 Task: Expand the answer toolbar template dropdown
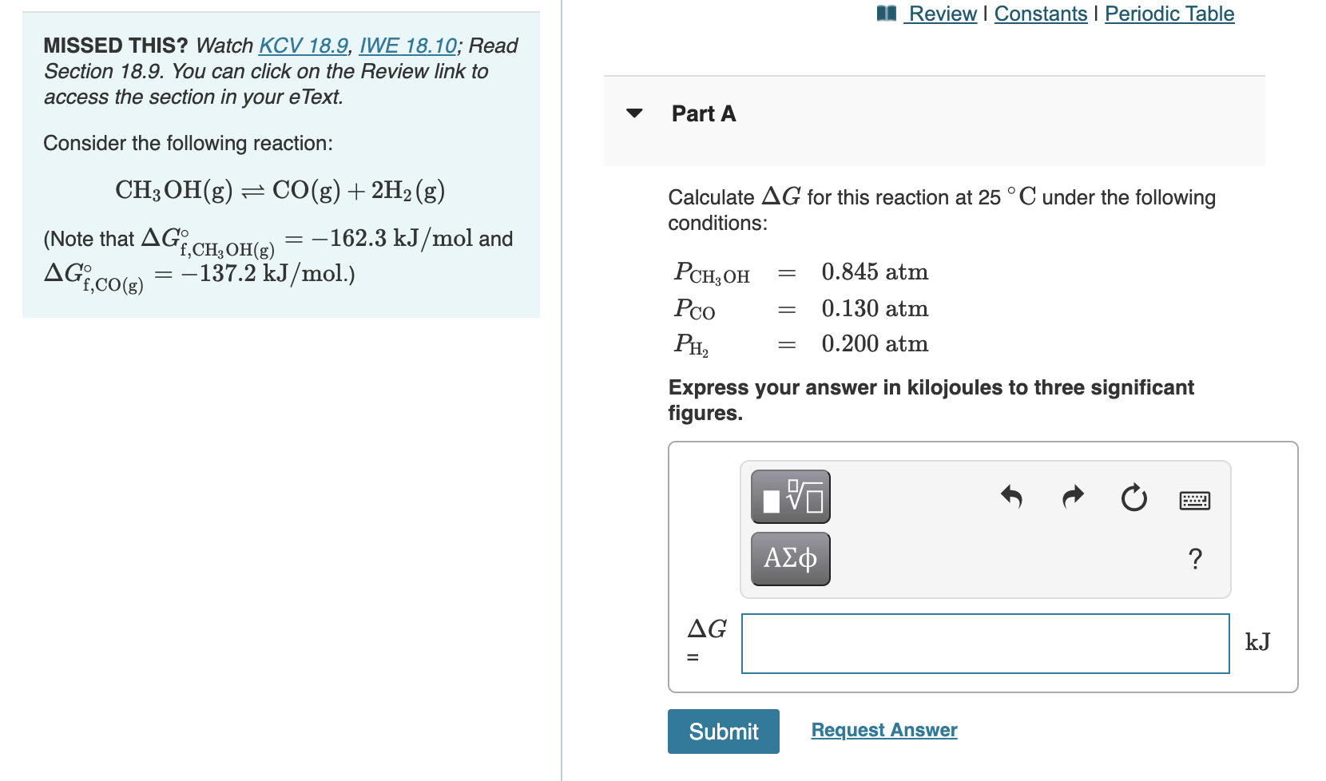789,498
